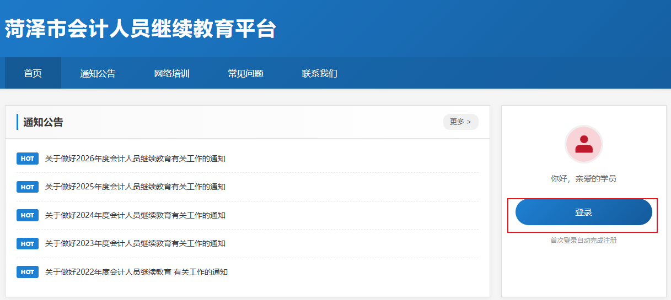Click the 通知公告 section heading

(43, 122)
